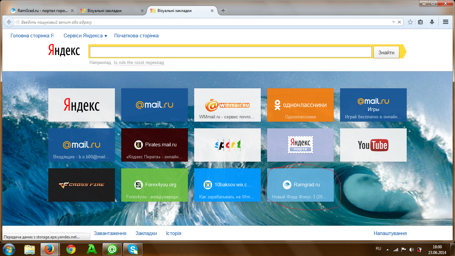Expand the Сервіси Яндекса dropdown
455x256 pixels.
(85, 36)
